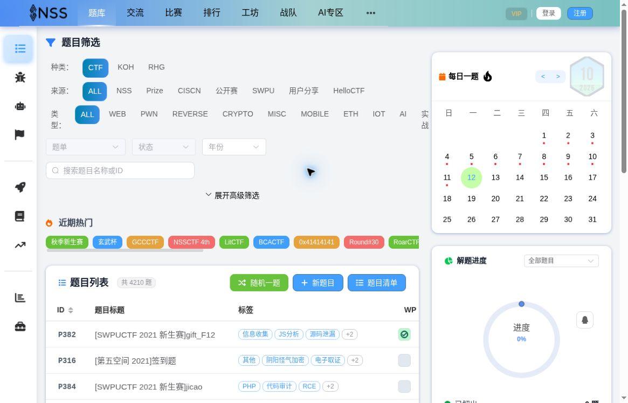Go to next month in calendar
Image resolution: width=628 pixels, height=403 pixels.
click(x=558, y=76)
